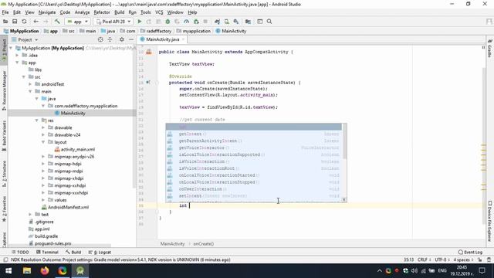Click the radefffactory breadcrumb
This screenshot has height=278, width=494.
coord(156,31)
